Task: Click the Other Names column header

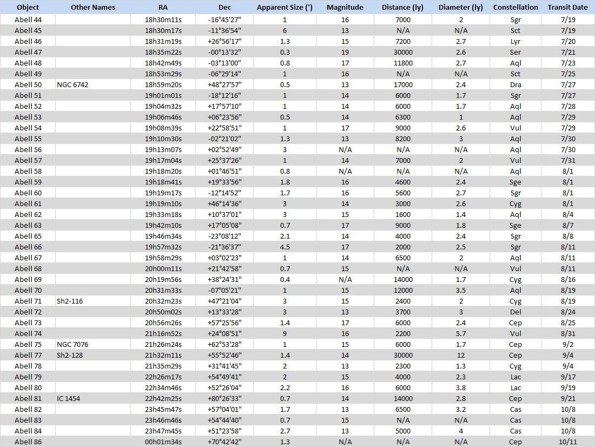Action: click(x=92, y=8)
